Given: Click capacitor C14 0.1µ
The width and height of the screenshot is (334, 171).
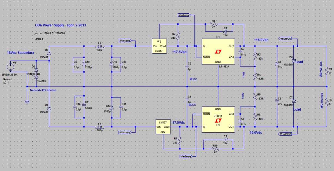Looking at the screenshot, I should [x=75, y=107].
